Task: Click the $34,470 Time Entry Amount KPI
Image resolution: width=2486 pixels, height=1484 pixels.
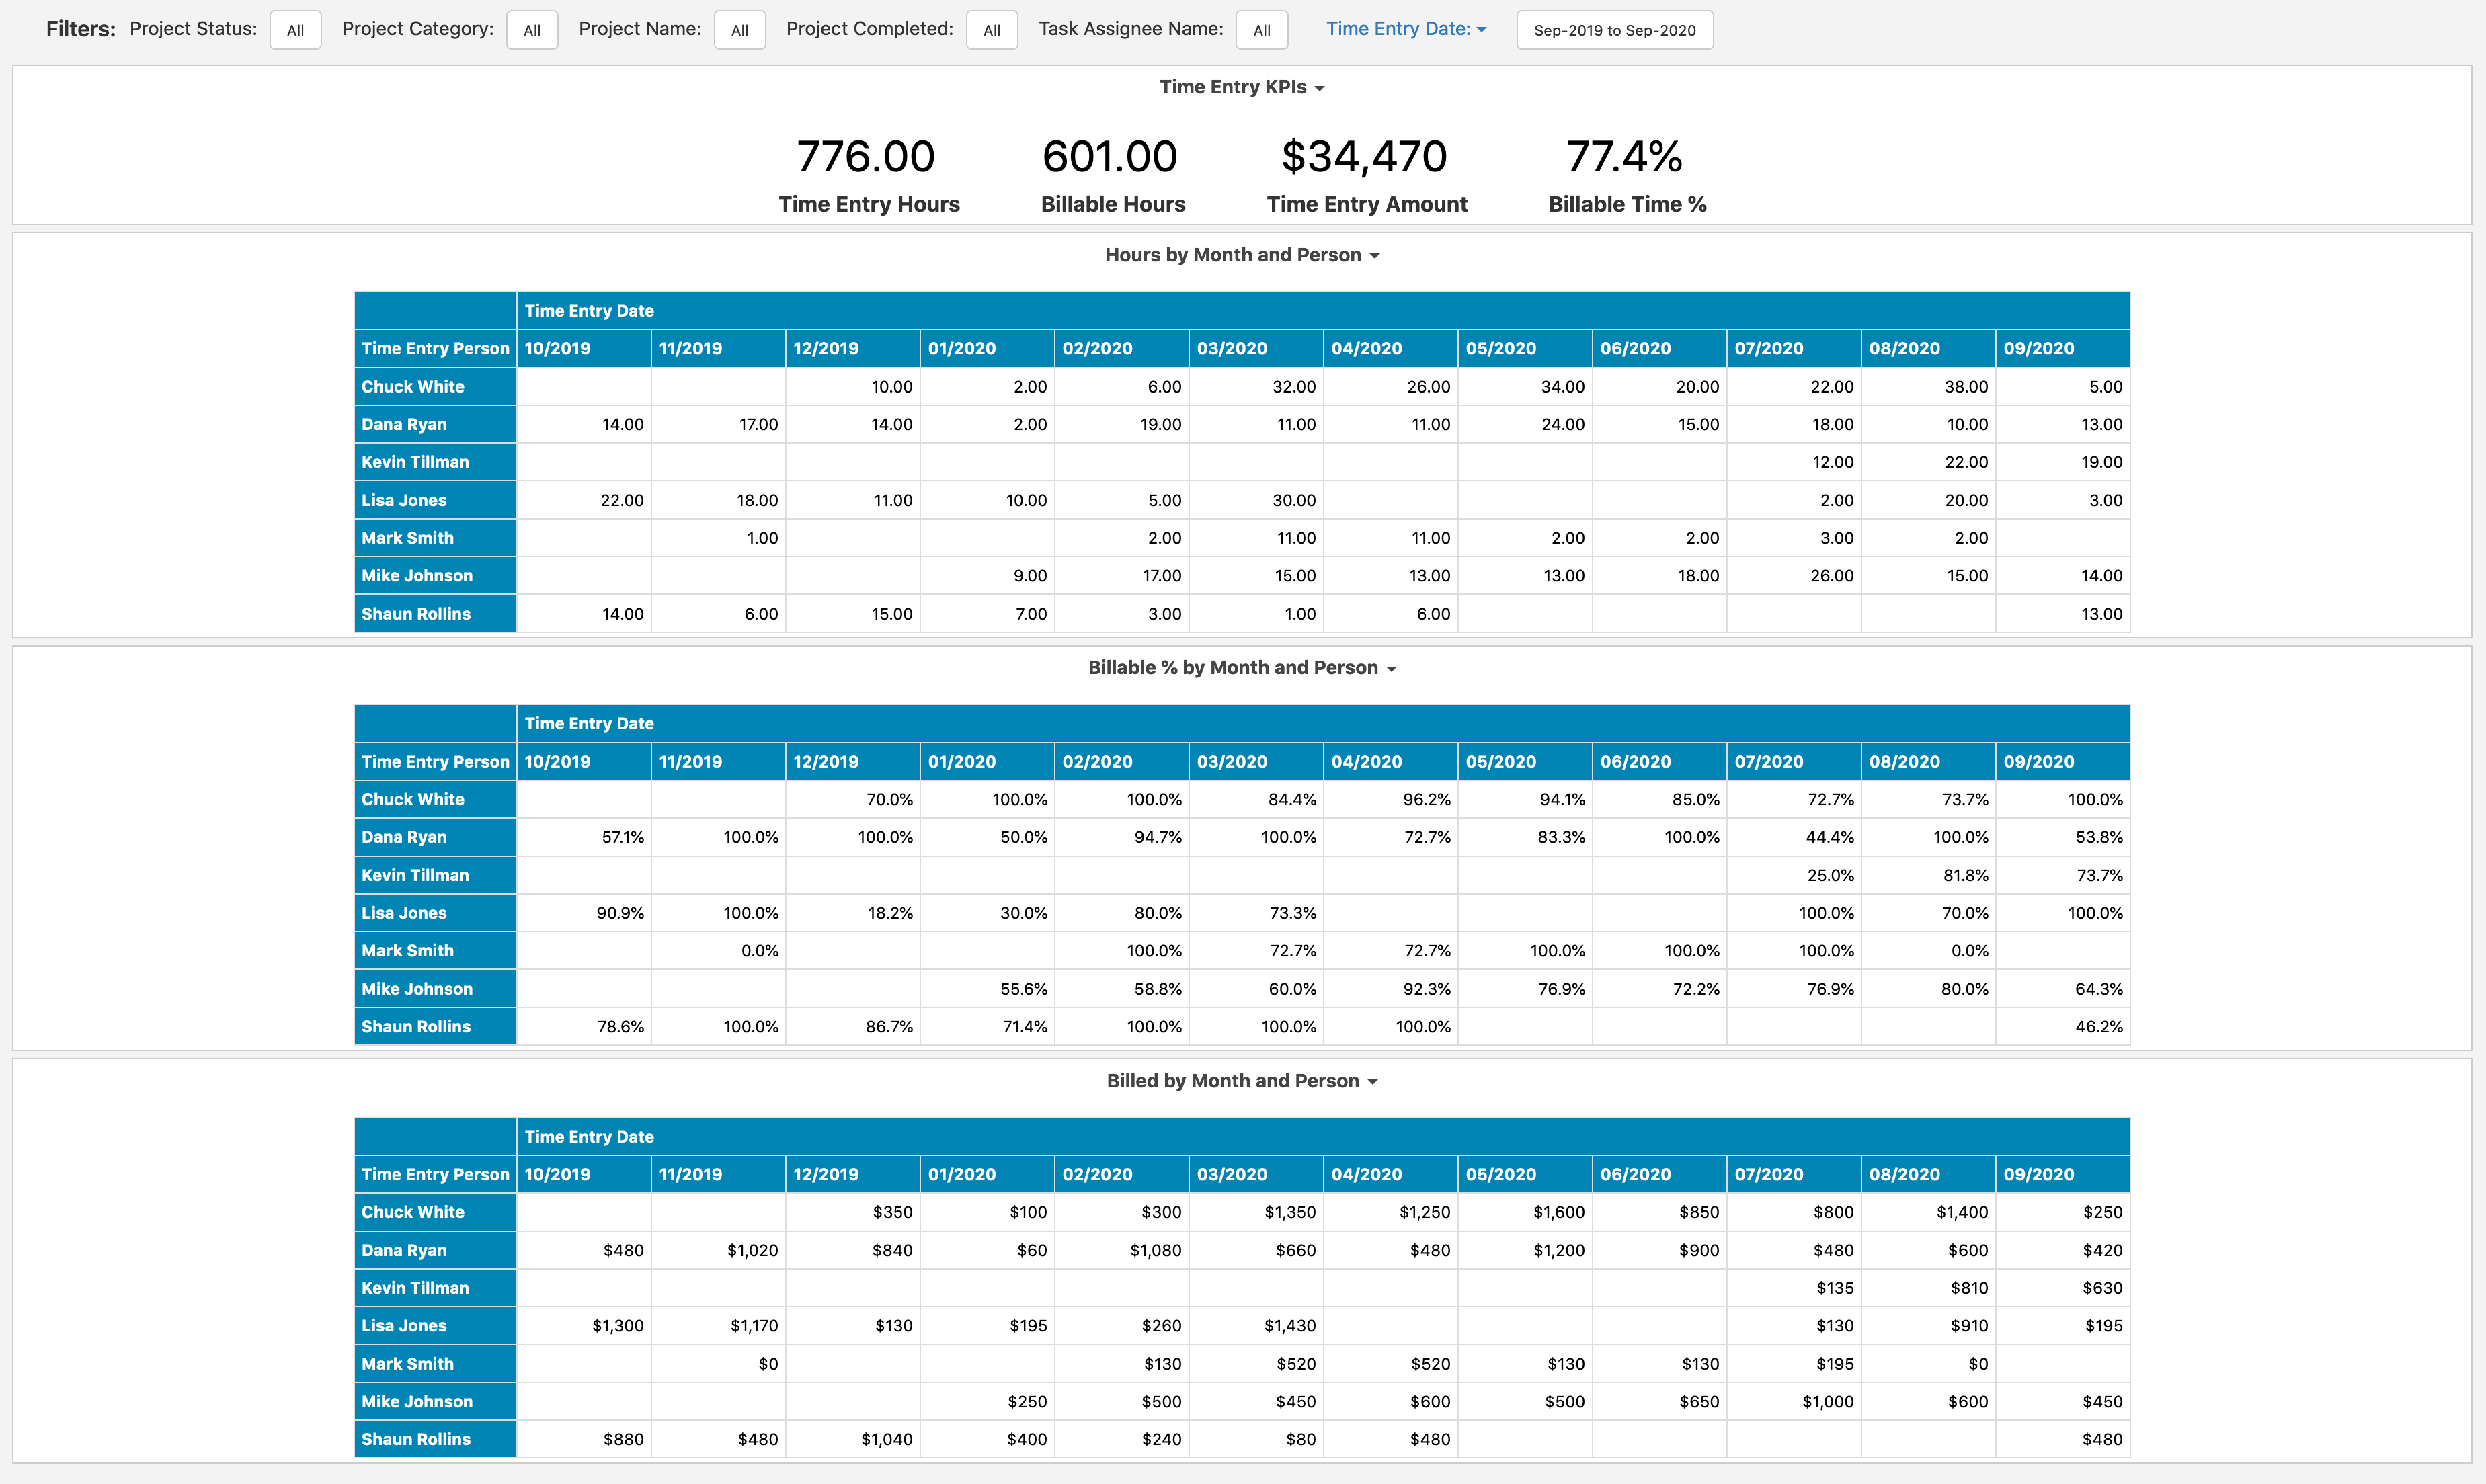Action: click(1364, 157)
